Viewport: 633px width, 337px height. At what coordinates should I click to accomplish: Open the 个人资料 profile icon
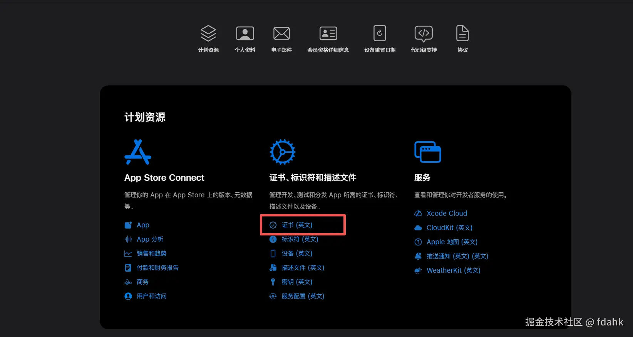pyautogui.click(x=245, y=33)
